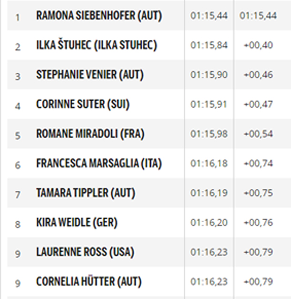Click rank number 8 in the list

17,224
